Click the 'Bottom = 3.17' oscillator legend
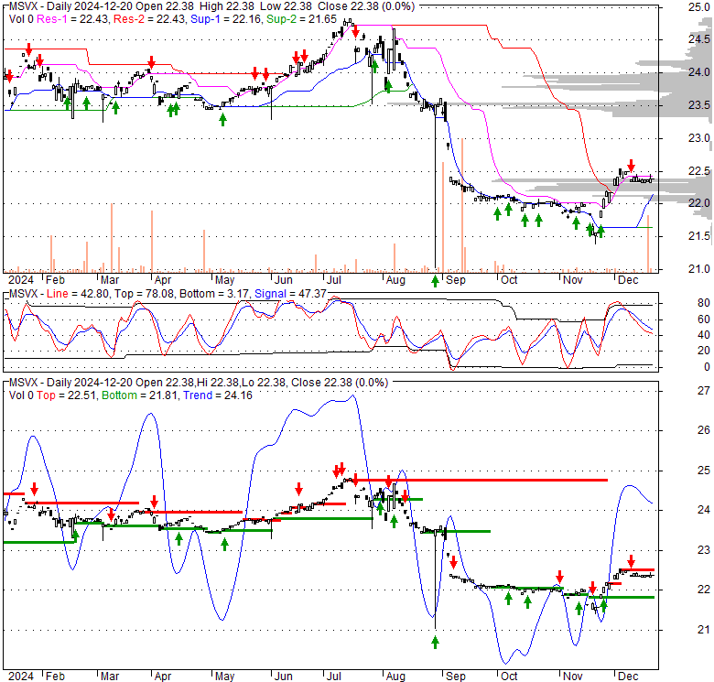The height and width of the screenshot is (682, 714). click(x=214, y=294)
